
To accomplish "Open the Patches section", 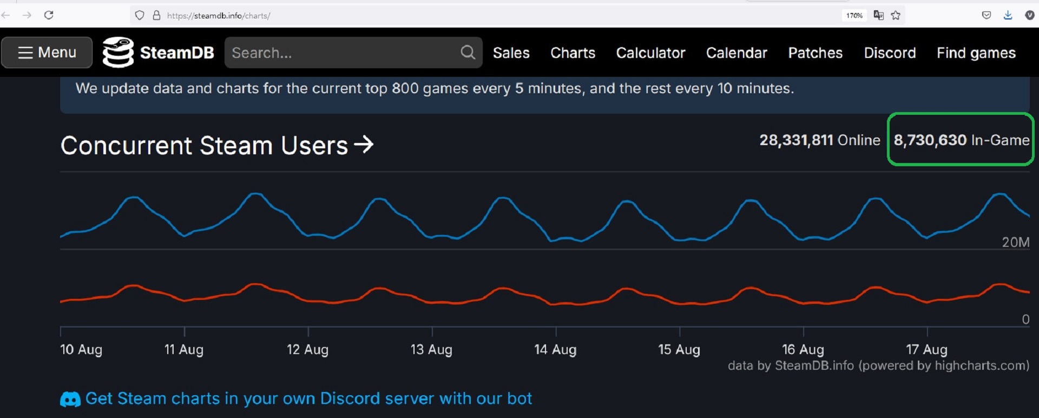I will coord(816,53).
